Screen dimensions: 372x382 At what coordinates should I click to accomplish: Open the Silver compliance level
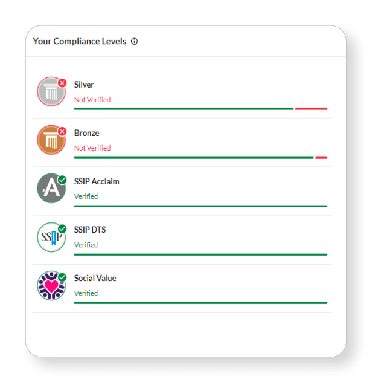point(84,85)
